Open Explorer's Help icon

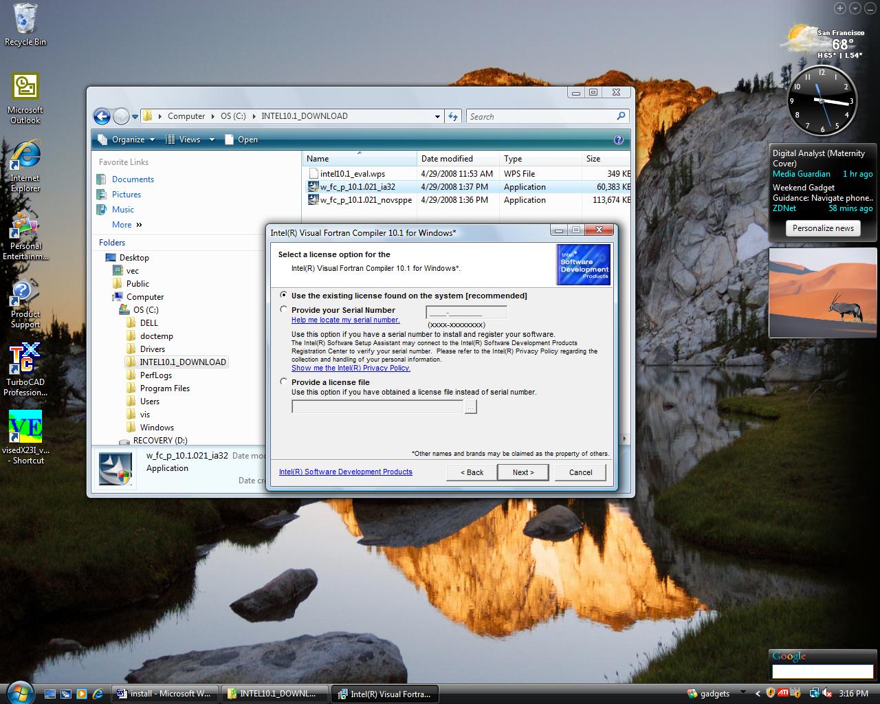coord(618,140)
